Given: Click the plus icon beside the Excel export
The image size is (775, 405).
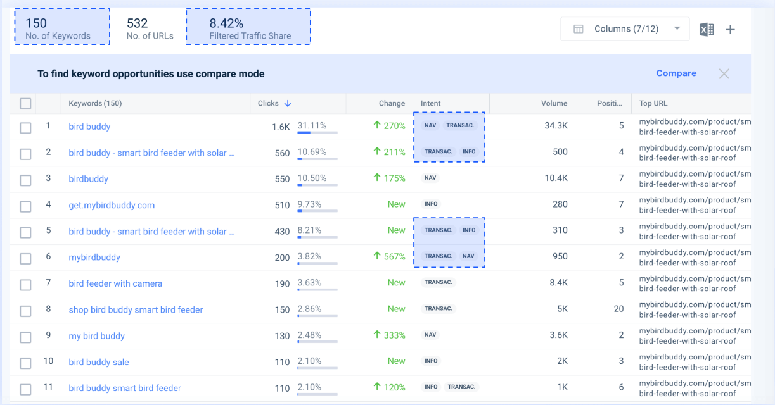Looking at the screenshot, I should click(730, 29).
